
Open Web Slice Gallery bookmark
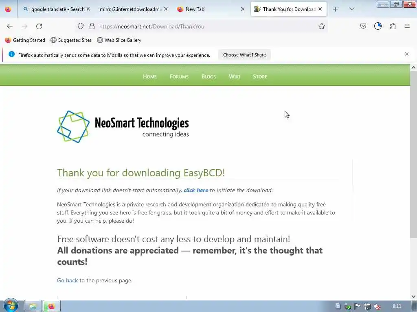tap(119, 40)
